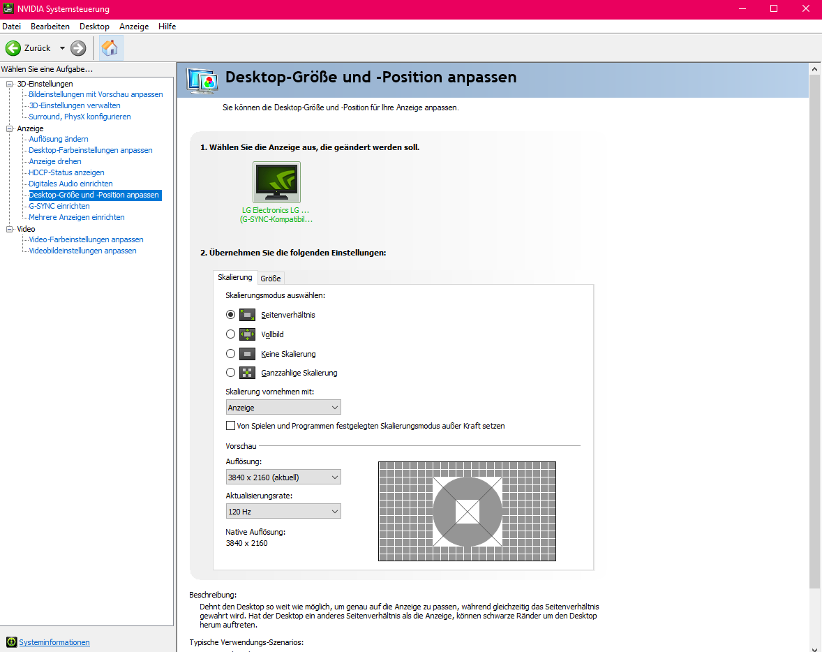This screenshot has width=822, height=652.
Task: Open the Auflösung dropdown showing 3840 x 2160
Action: (x=283, y=477)
